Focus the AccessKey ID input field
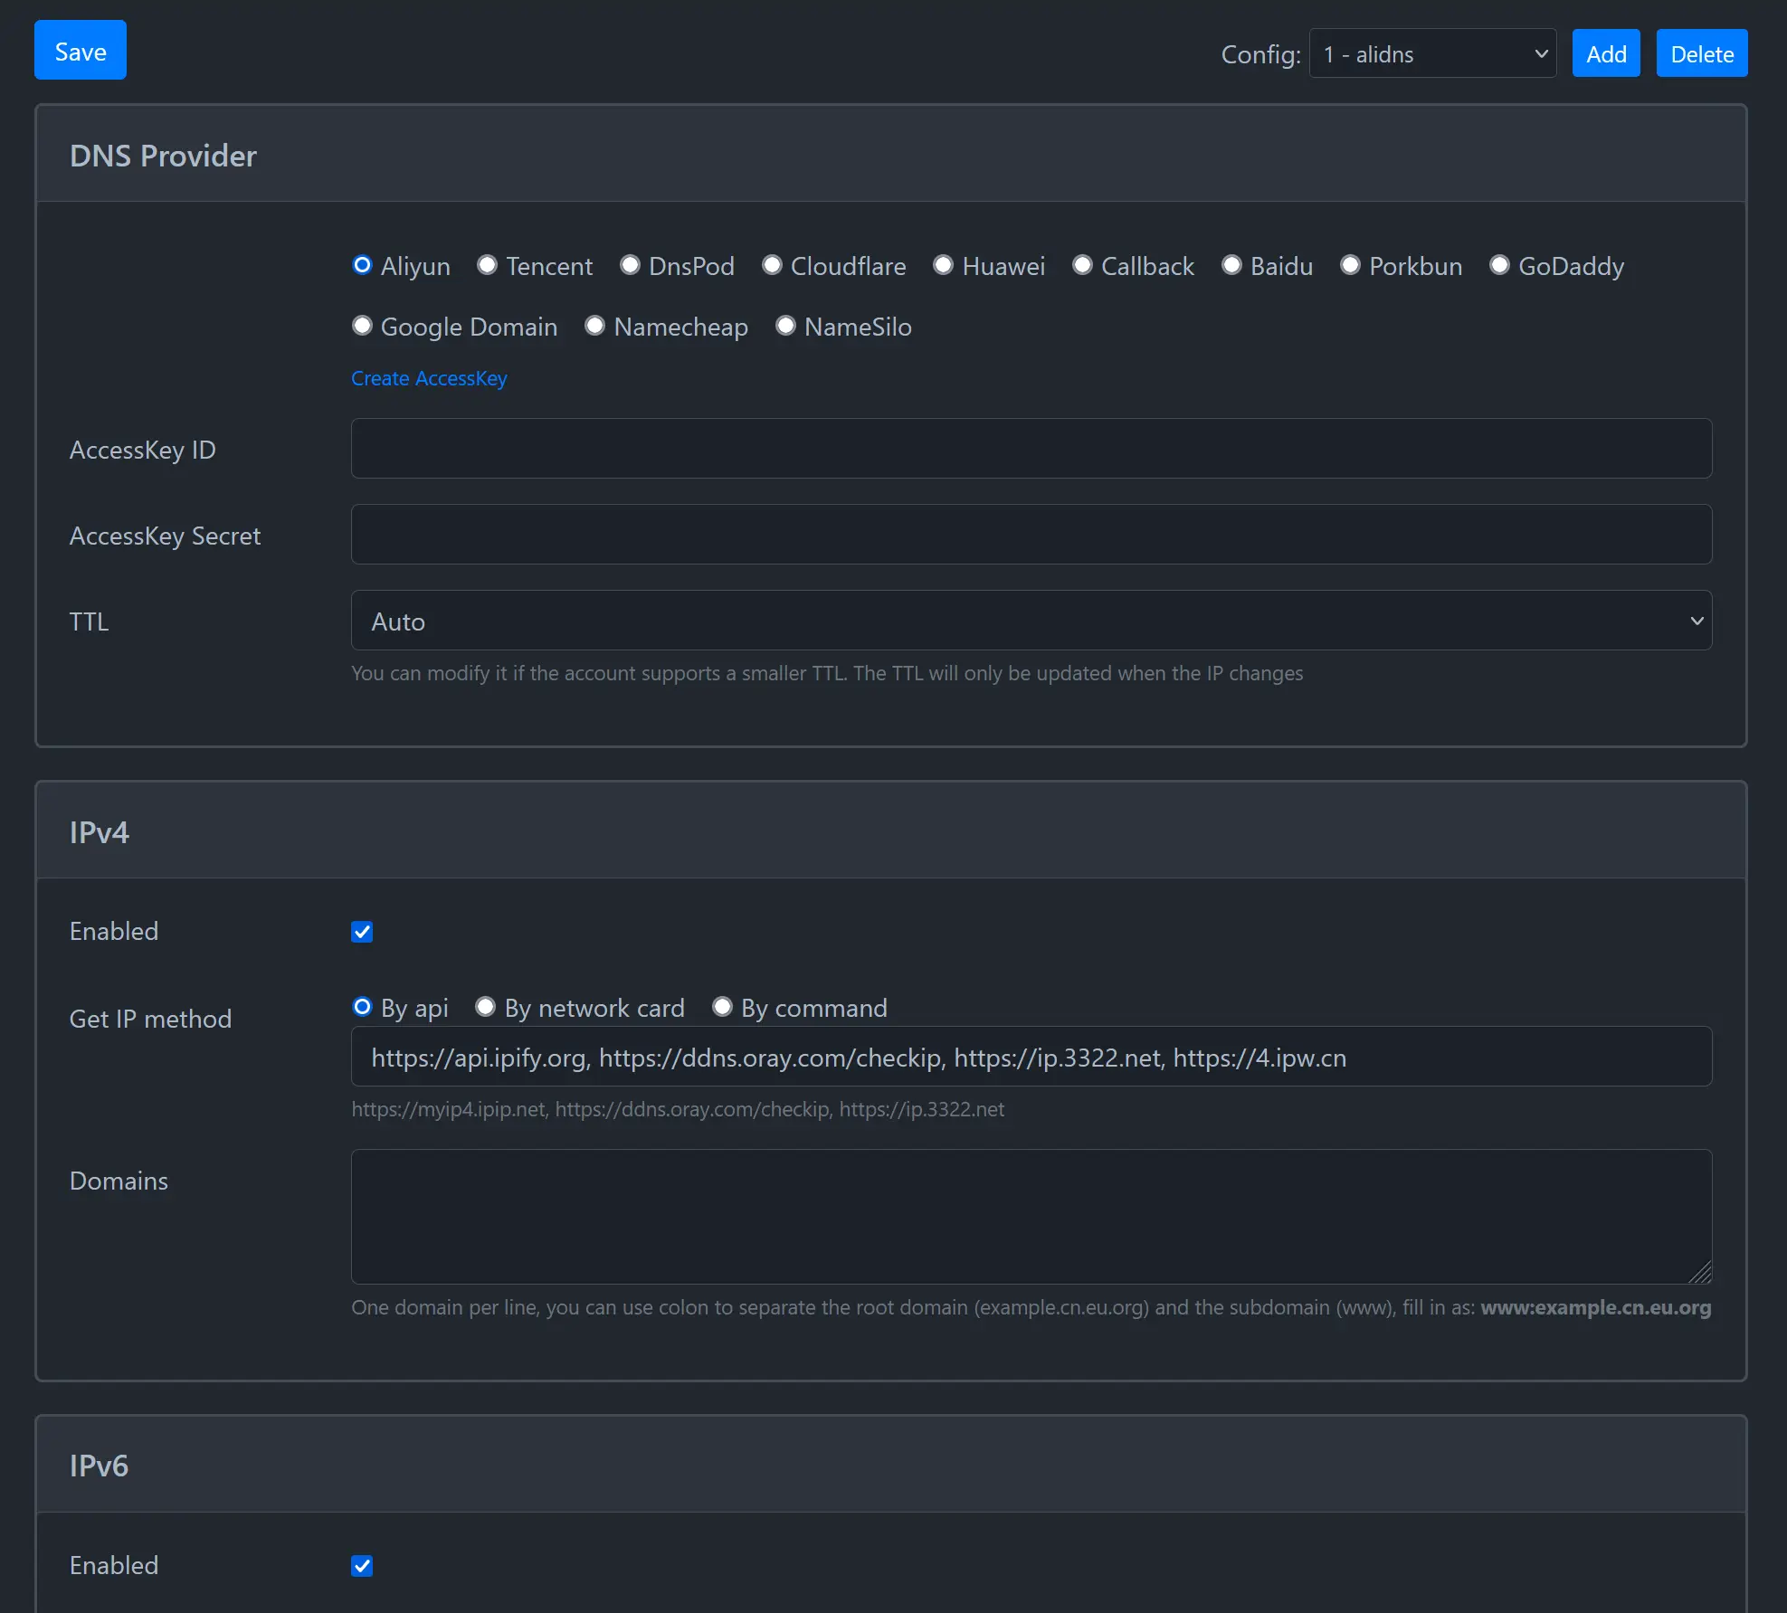 [x=1031, y=448]
